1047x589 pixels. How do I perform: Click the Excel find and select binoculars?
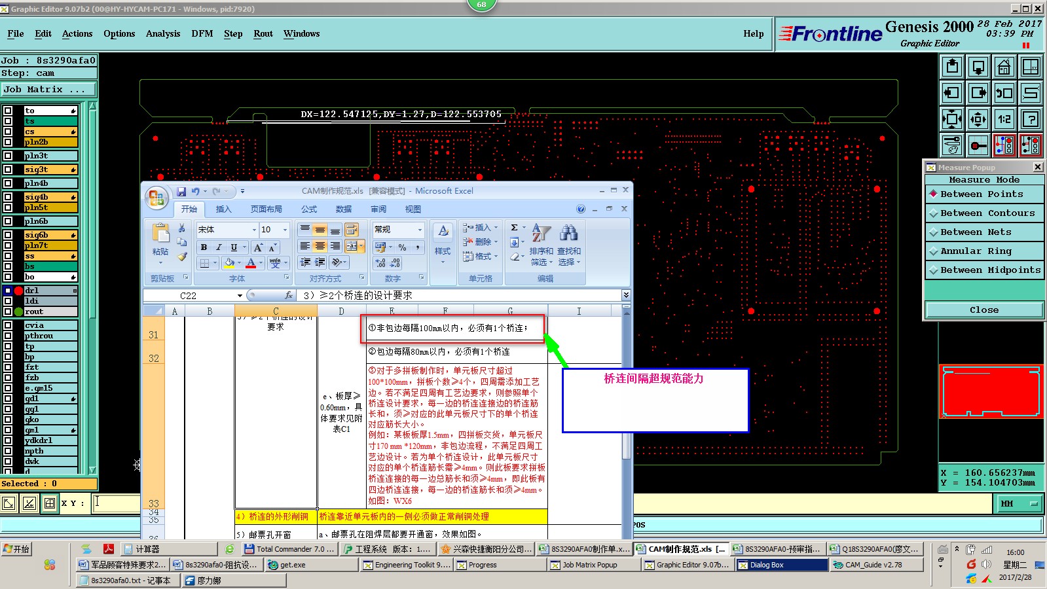click(568, 233)
